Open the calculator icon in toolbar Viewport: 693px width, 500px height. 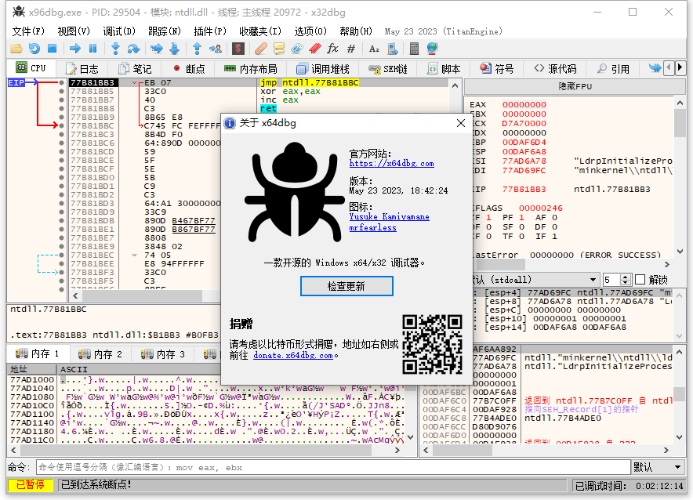point(414,49)
